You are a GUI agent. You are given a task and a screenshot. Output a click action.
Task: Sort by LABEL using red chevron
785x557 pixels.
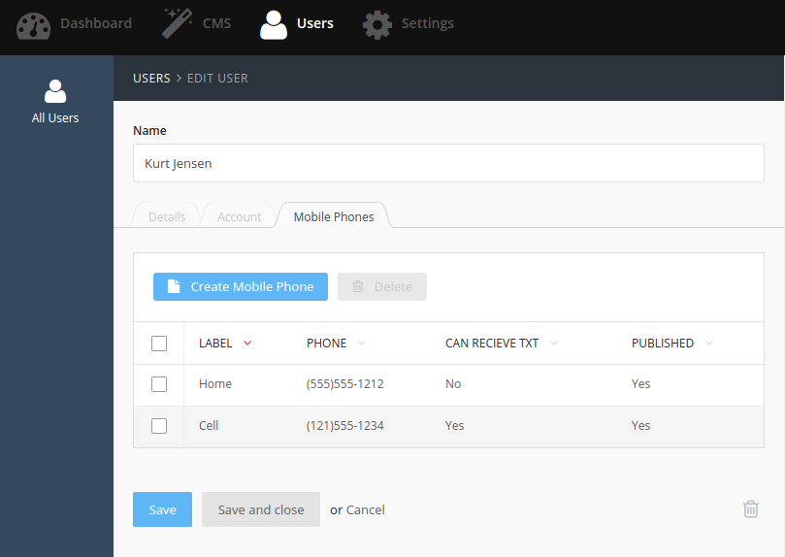(x=247, y=343)
